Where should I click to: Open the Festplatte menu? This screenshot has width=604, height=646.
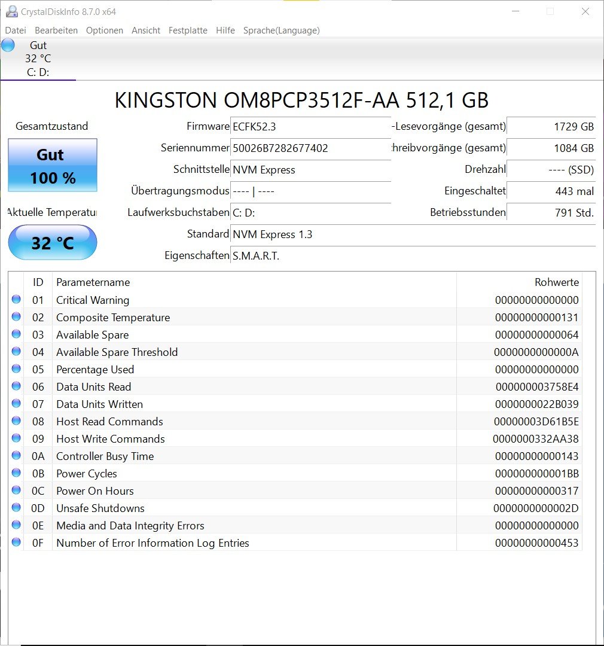click(x=188, y=31)
